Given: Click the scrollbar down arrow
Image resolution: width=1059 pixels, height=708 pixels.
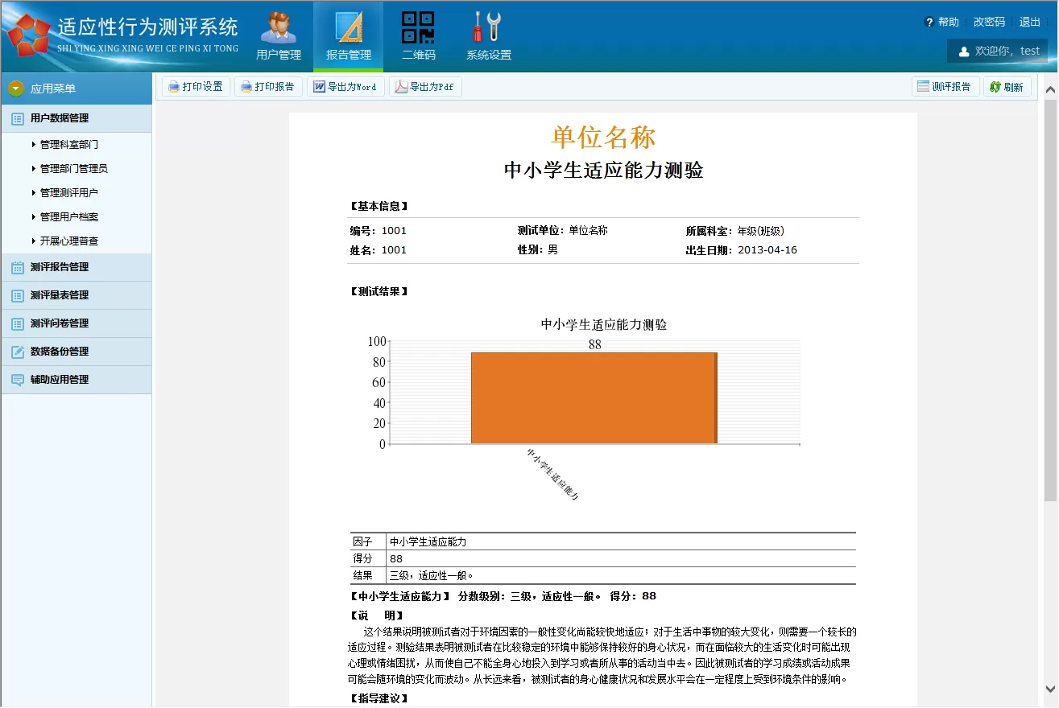Looking at the screenshot, I should 1050,689.
